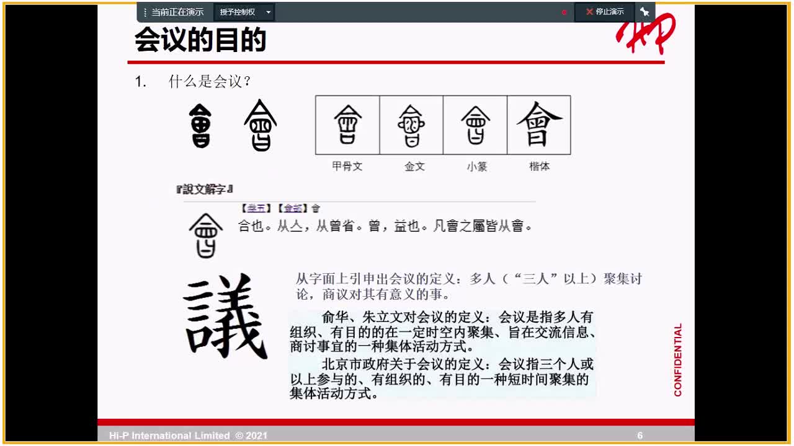Open the 金文 column header area
The height and width of the screenshot is (446, 794).
point(414,166)
